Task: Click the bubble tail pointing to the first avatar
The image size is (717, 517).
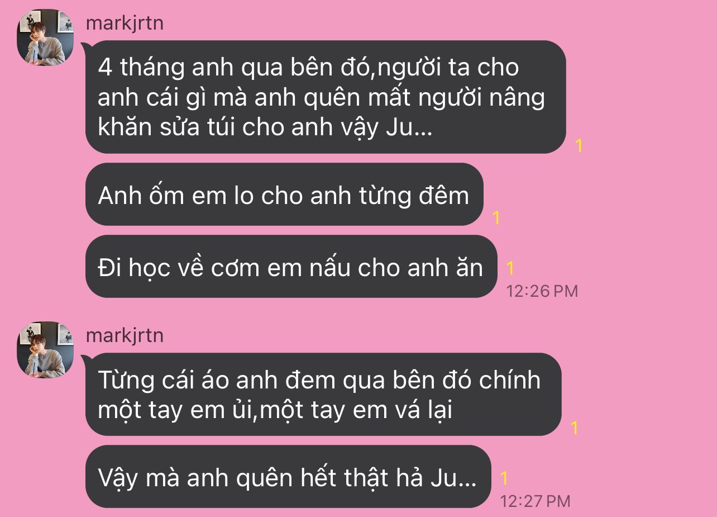Action: tap(85, 46)
